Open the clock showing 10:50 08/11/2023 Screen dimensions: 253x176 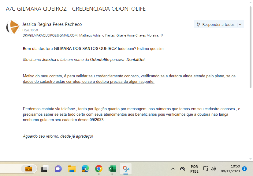230,169
